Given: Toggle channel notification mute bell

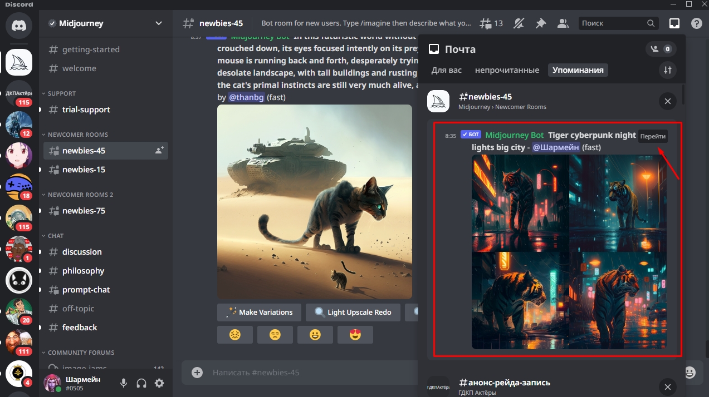Looking at the screenshot, I should [519, 23].
